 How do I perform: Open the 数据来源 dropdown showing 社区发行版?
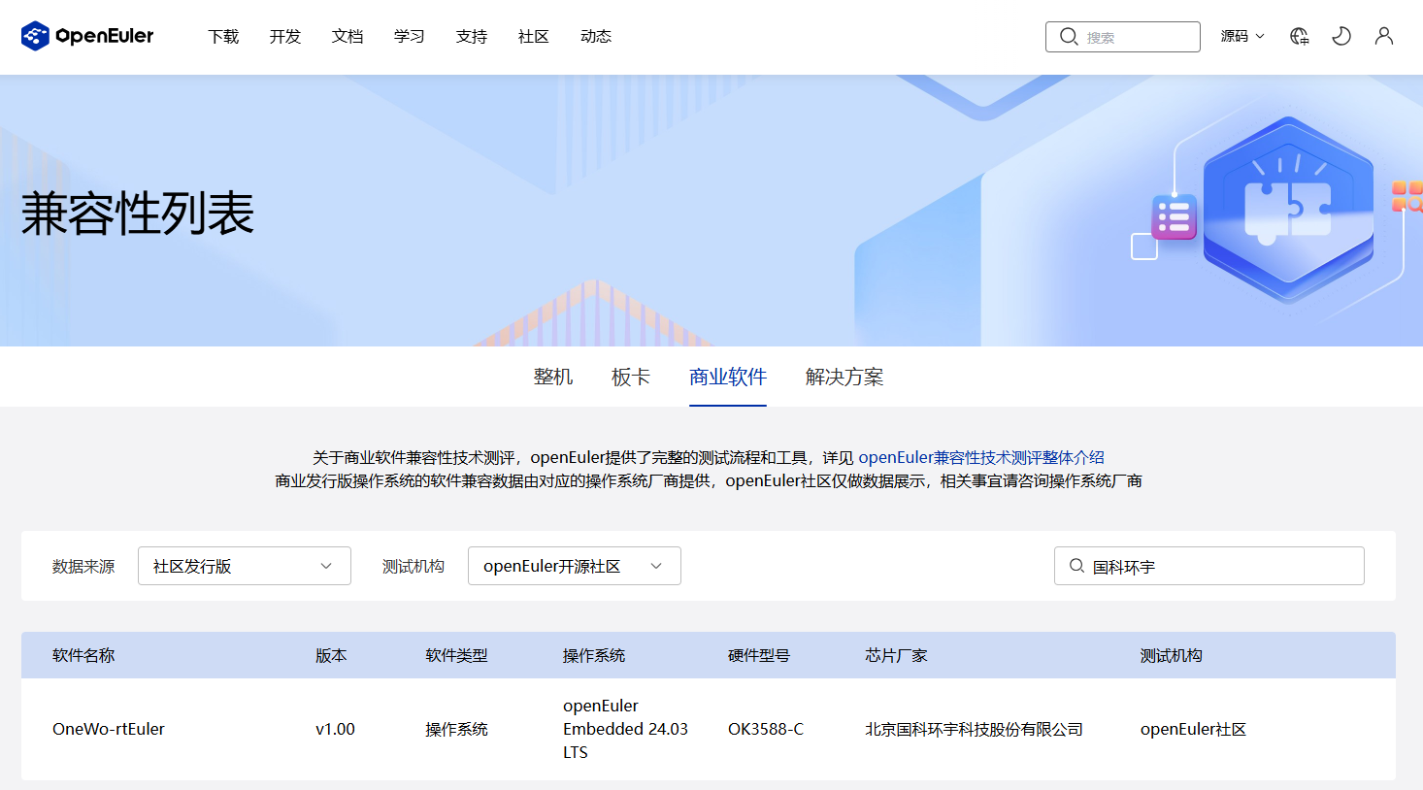coord(245,566)
